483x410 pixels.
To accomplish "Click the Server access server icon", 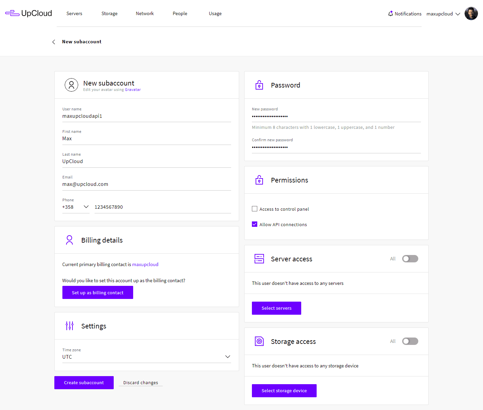I will tap(259, 259).
